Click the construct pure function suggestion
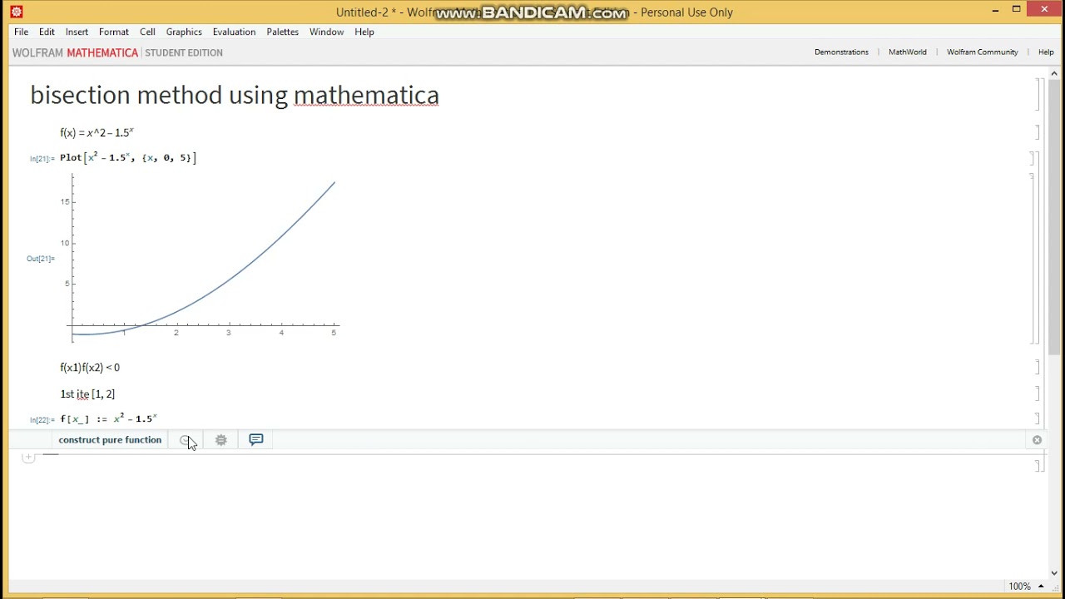This screenshot has width=1065, height=599. pyautogui.click(x=110, y=440)
